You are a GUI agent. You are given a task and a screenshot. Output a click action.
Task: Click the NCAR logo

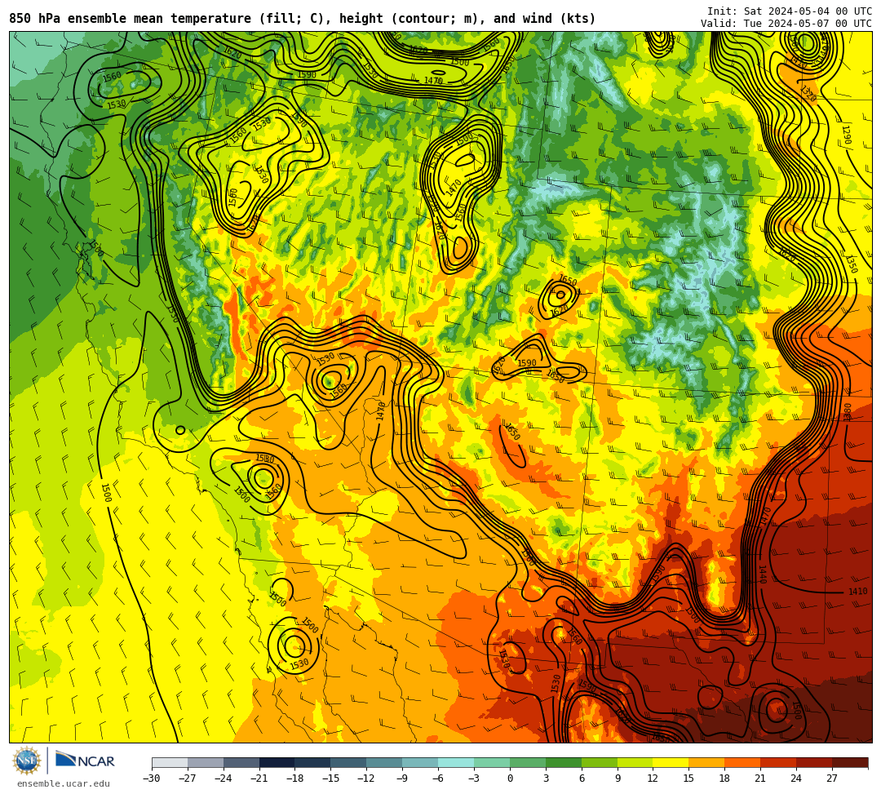86,761
